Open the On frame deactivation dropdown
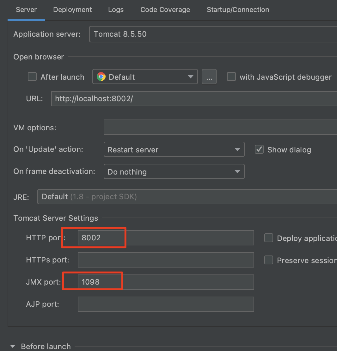Viewport: 337px width, 351px height. [x=174, y=172]
